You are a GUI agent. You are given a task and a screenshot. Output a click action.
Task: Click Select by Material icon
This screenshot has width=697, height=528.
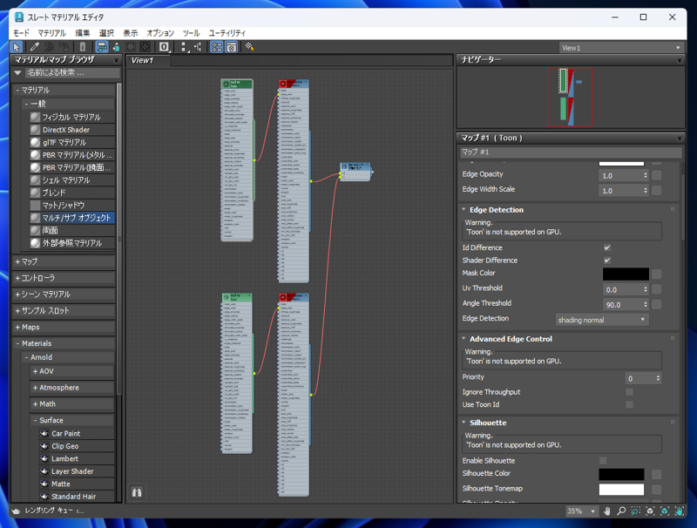(x=249, y=47)
